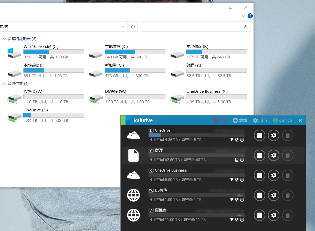Image resolution: width=315 pixels, height=231 pixels.
Task: Click the magnifier icon in Explorer's search box
Action: [246, 26]
